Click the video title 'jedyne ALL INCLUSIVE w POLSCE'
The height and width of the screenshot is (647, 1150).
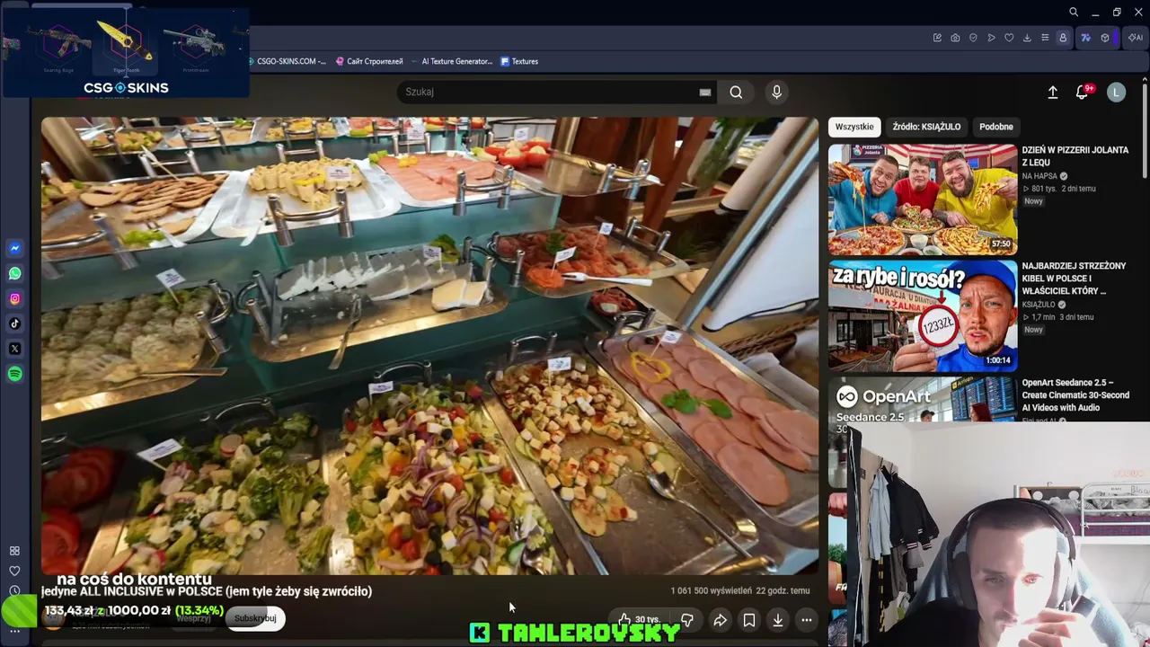coord(207,591)
